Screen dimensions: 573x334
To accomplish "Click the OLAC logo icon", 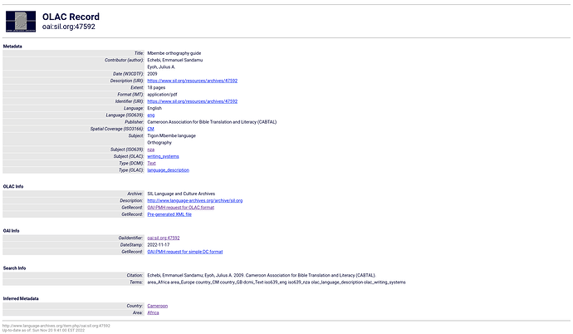I will tap(21, 22).
